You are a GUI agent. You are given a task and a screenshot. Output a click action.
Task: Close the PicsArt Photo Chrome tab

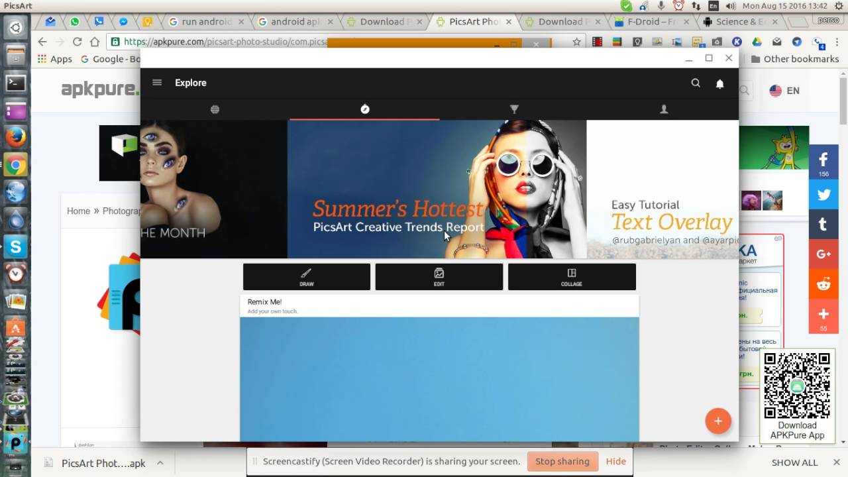pos(508,22)
